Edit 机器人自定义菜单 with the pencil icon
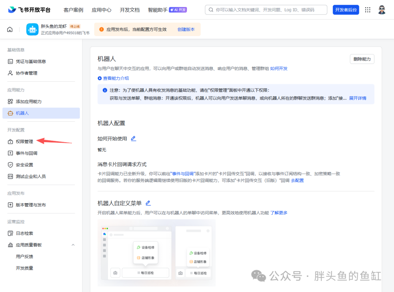Image resolution: width=394 pixels, height=292 pixels. (x=148, y=203)
